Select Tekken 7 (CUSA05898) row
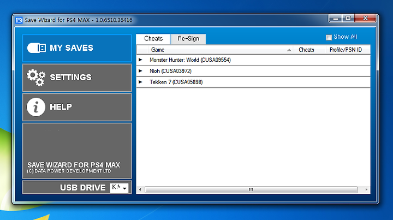Viewport: 393px width, 220px height. tap(253, 82)
